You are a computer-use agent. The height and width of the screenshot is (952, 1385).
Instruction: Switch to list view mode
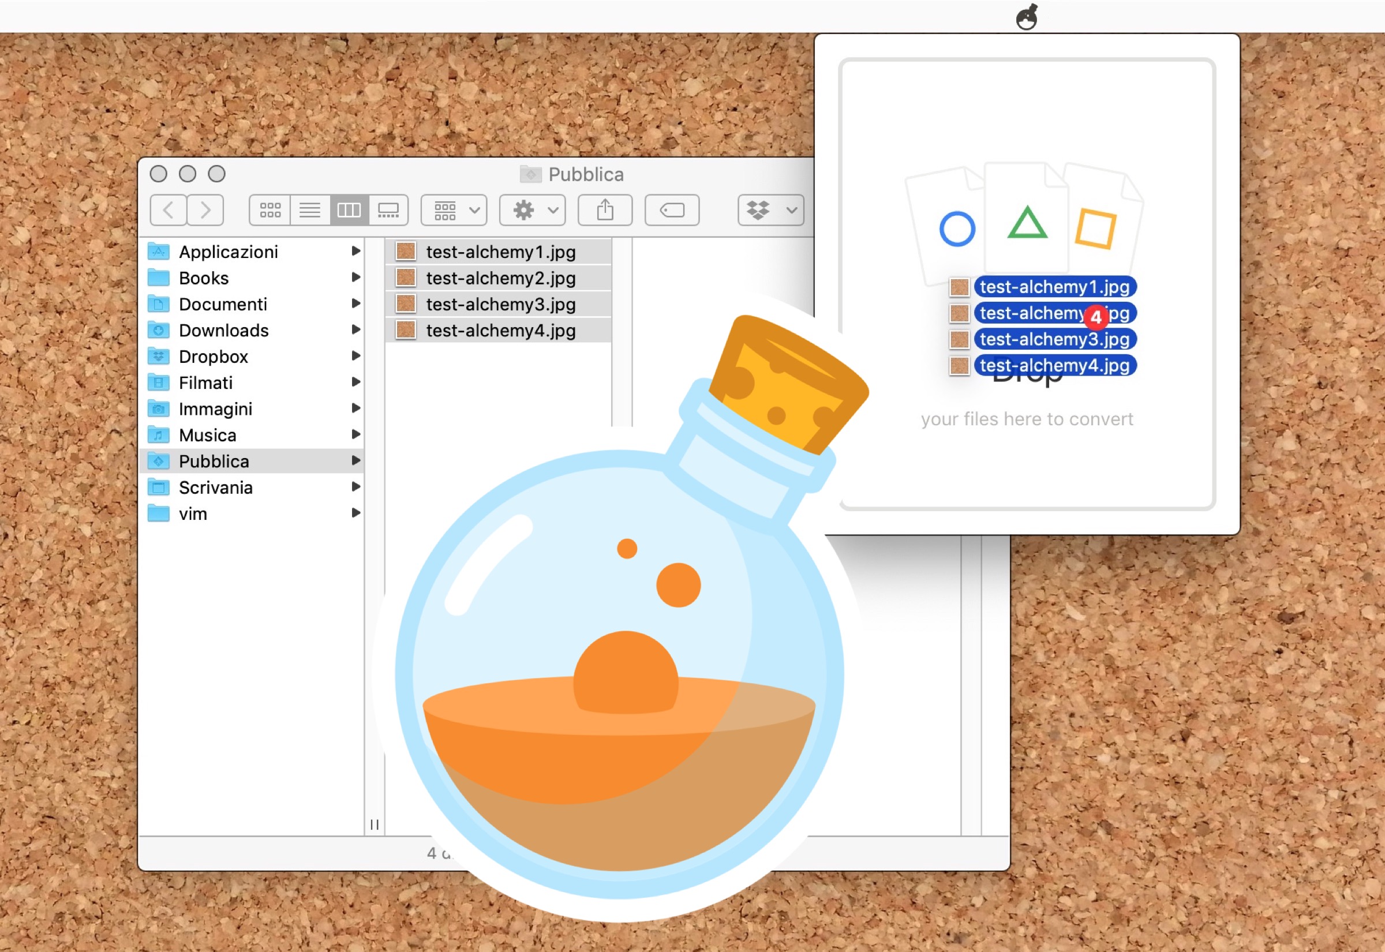click(309, 210)
